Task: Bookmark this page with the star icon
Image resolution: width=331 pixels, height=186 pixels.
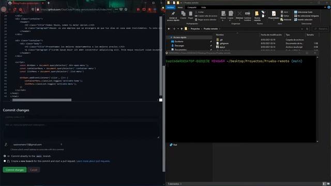Action: 126,9
